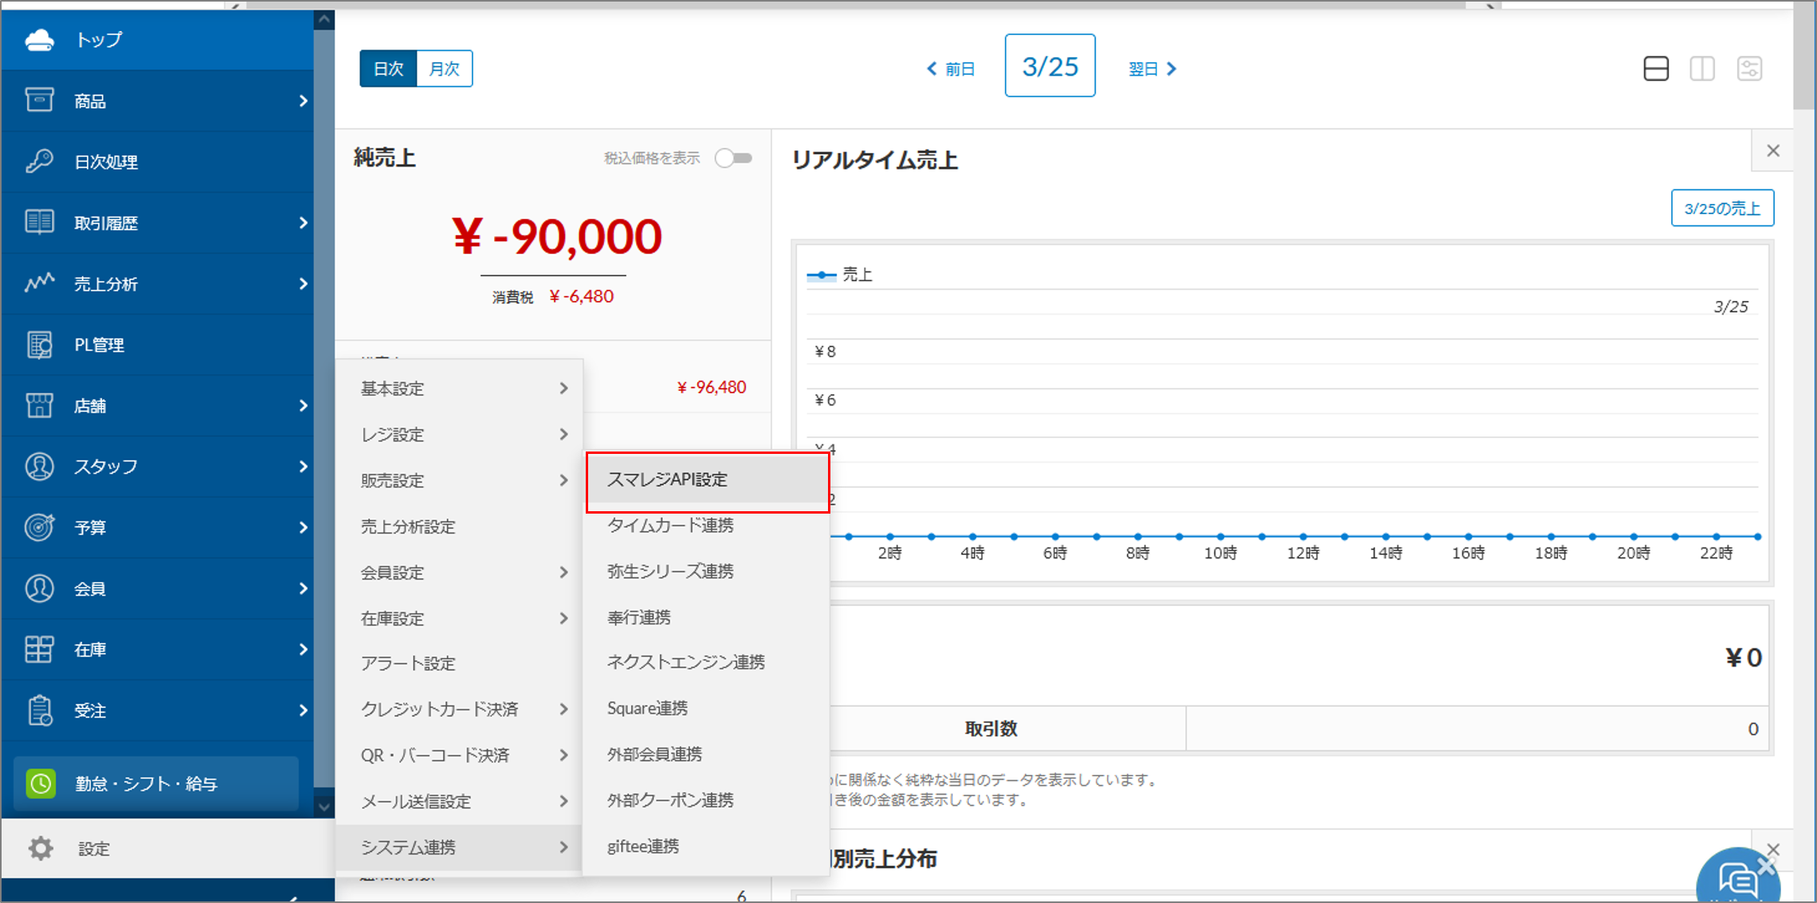Enable the 税込価格を表示 toggle
1817x903 pixels.
[x=732, y=158]
